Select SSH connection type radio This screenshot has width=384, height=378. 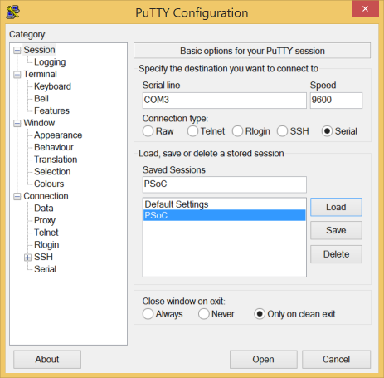(282, 131)
